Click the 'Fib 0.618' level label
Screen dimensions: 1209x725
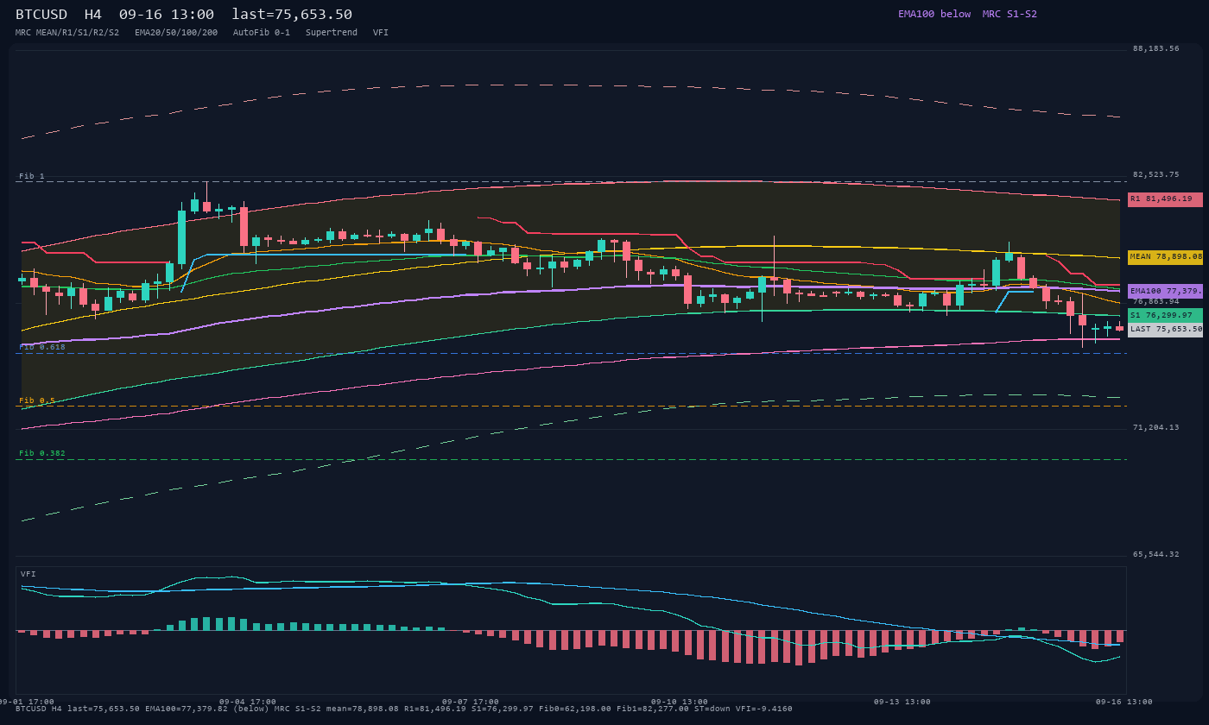click(42, 347)
